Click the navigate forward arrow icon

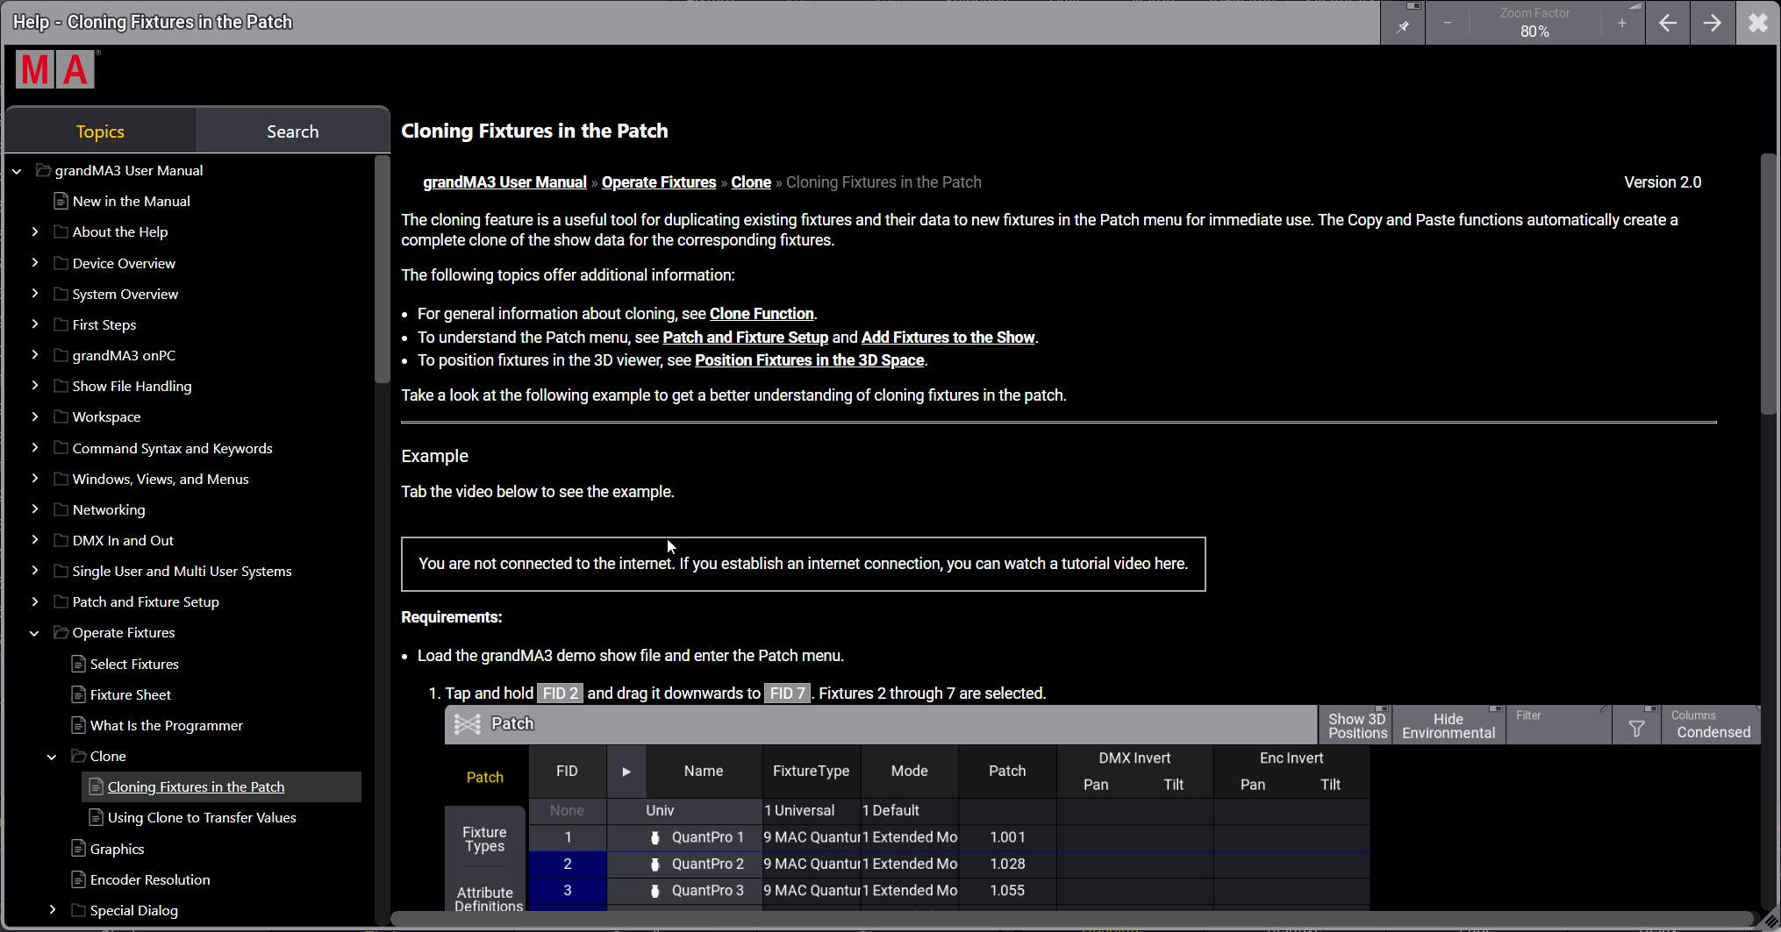click(x=1712, y=23)
